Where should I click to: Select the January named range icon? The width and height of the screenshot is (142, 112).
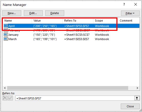6,34
